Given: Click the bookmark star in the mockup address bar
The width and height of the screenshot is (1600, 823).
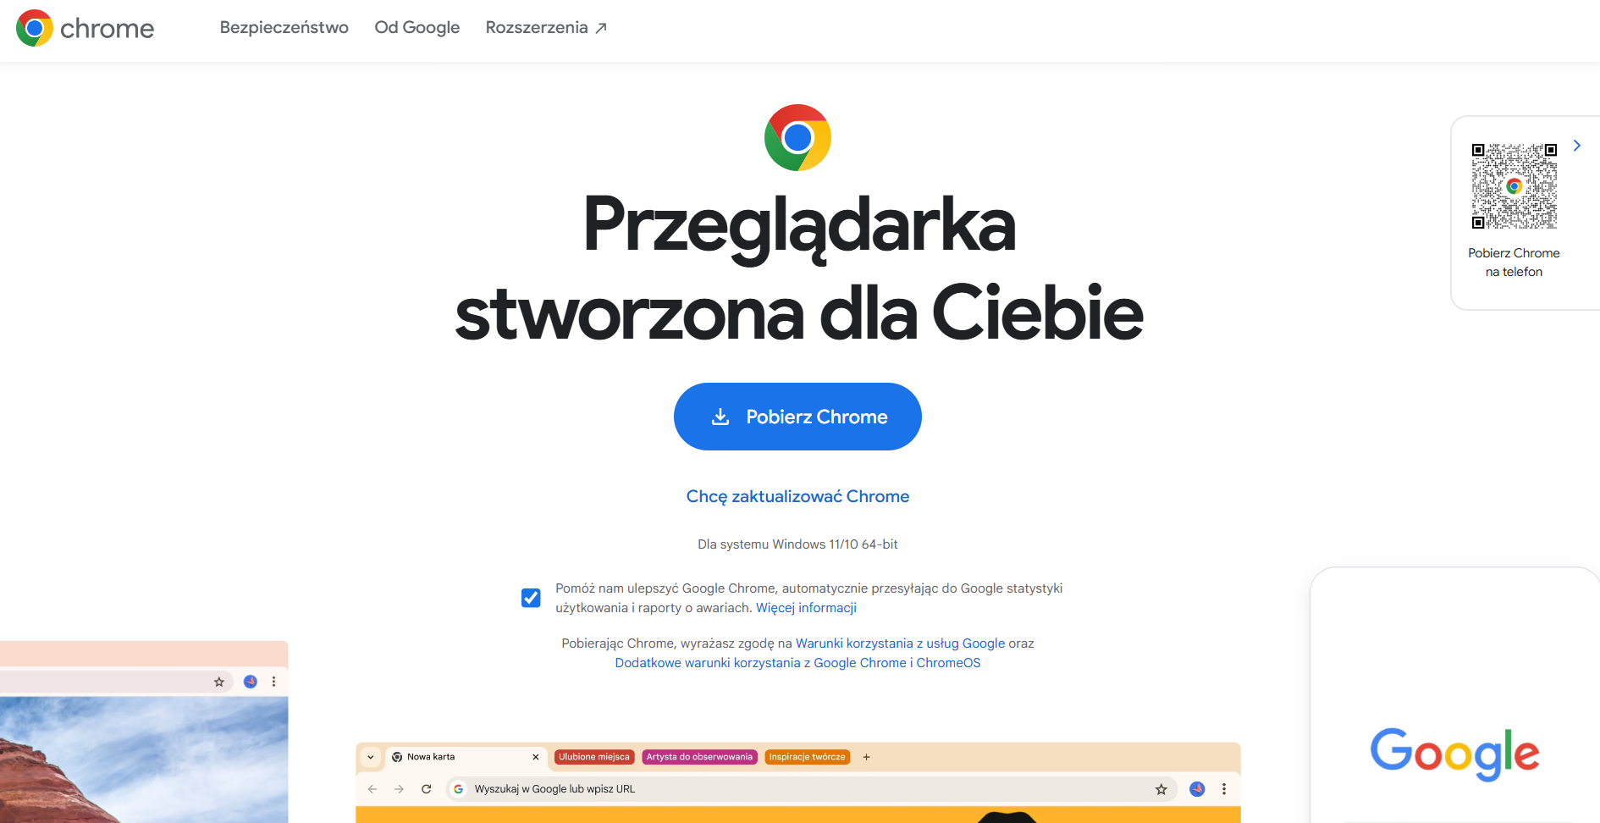Looking at the screenshot, I should click(1161, 789).
